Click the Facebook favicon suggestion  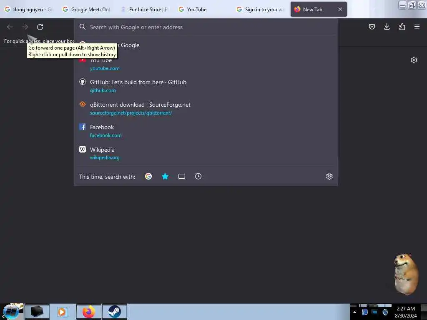(83, 127)
